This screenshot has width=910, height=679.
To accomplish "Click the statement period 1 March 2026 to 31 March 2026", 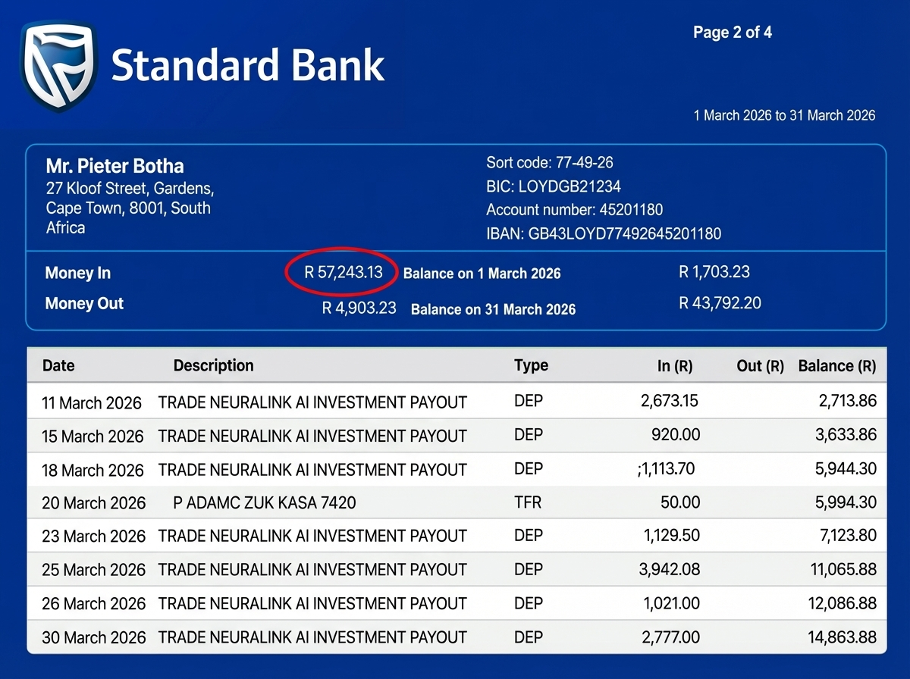I will pyautogui.click(x=784, y=116).
